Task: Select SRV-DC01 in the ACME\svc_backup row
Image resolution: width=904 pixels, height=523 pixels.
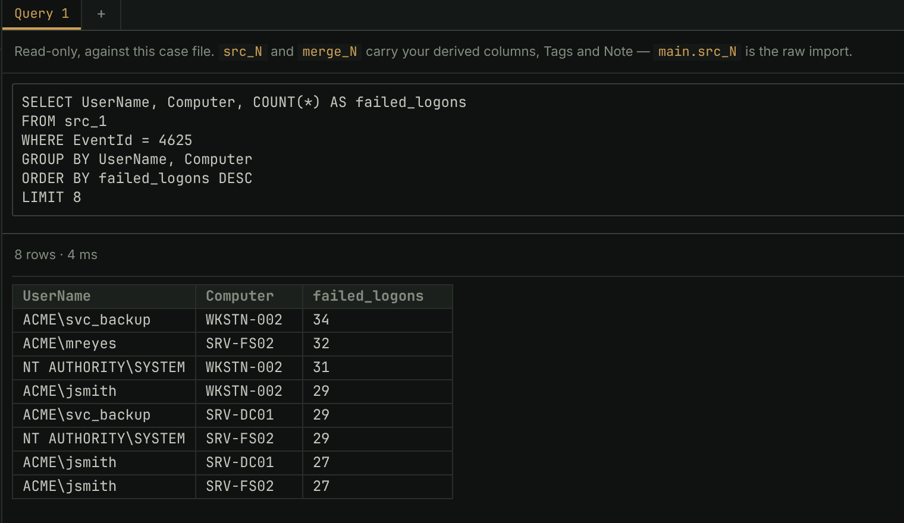Action: pos(249,415)
